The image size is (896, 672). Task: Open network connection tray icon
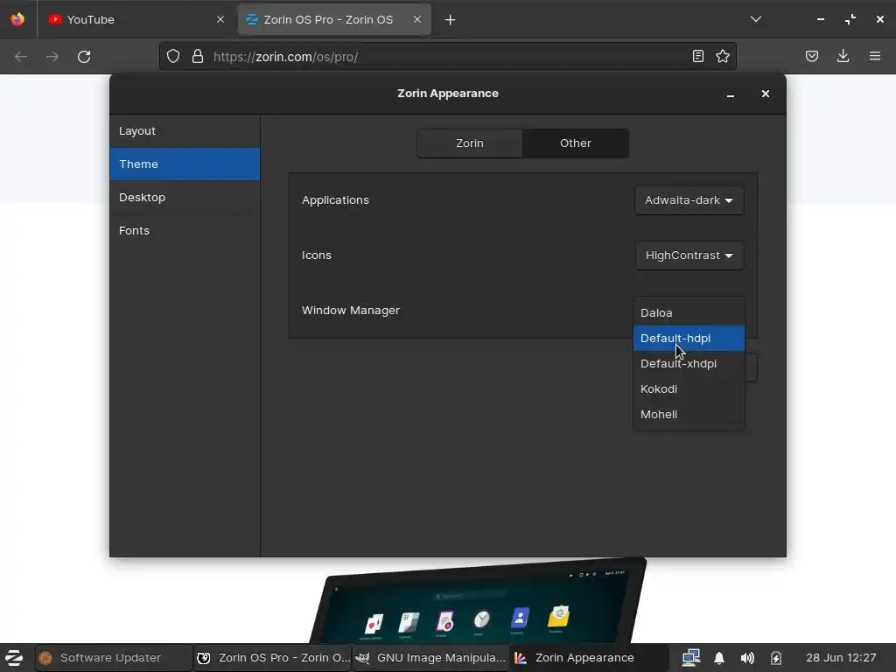pos(691,658)
